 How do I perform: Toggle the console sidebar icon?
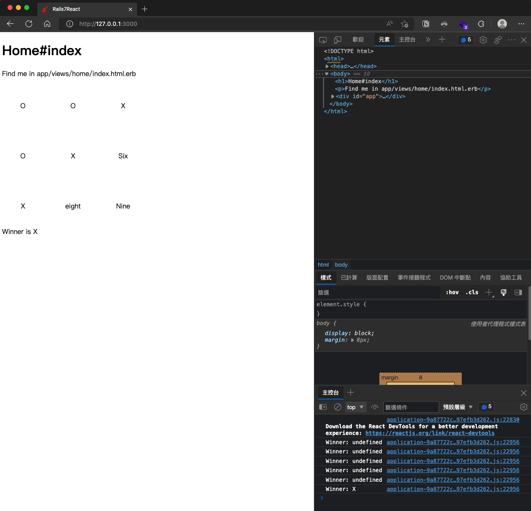point(323,407)
